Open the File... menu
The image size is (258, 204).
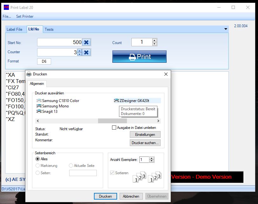tap(7, 16)
